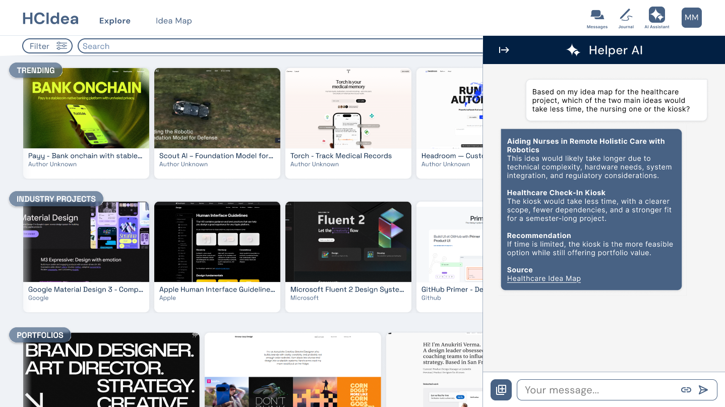Open the Google Material Design 3 thumbnail

click(x=86, y=242)
